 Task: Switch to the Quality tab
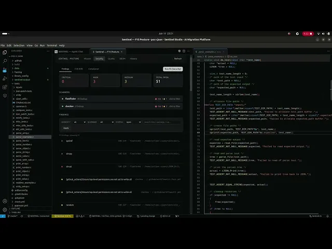tap(111, 59)
